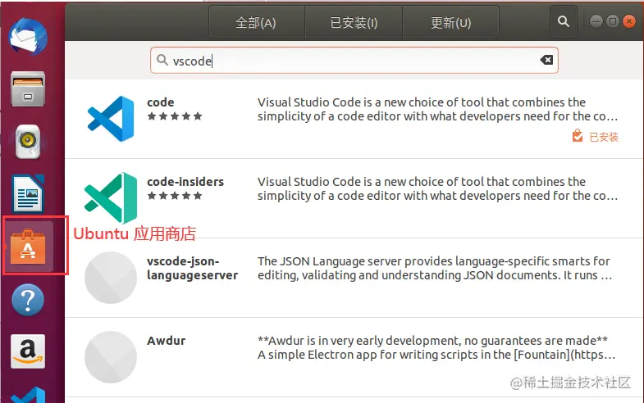Click the Ubuntu Software store dock icon
This screenshot has width=644, height=403.
(28, 247)
